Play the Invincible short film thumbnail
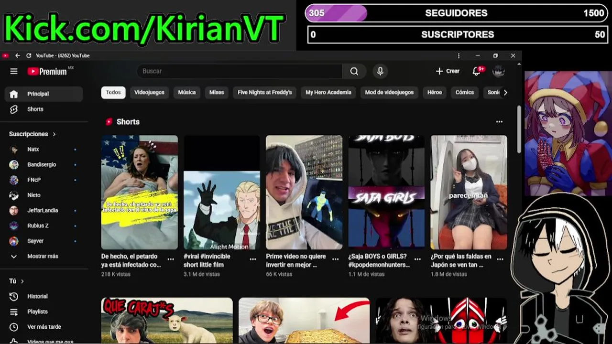 [222, 192]
